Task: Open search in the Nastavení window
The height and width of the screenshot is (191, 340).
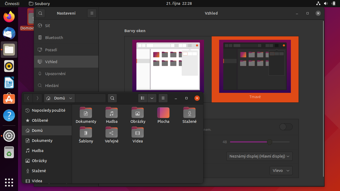Action: tap(40, 13)
